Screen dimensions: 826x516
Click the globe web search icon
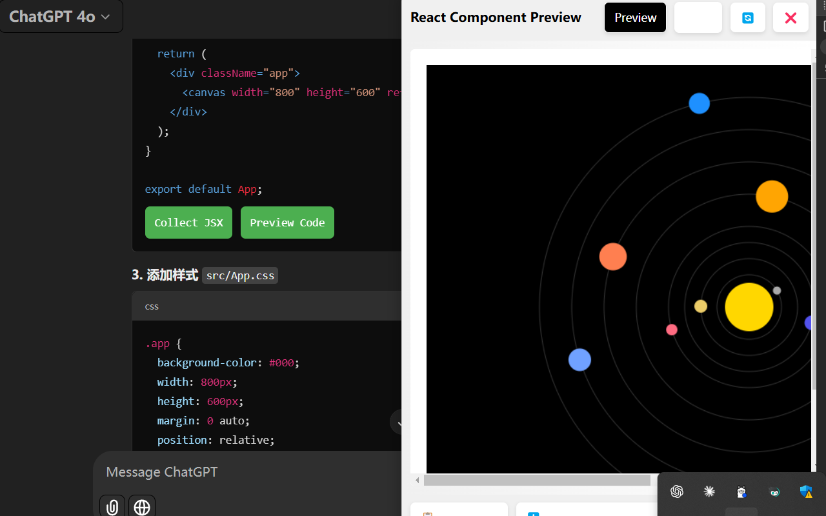(x=142, y=507)
